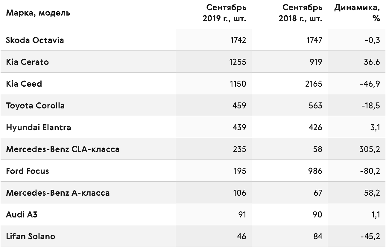This screenshot has height=247, width=386.
Task: Select Mercedes-Benz A-класса model name
Action: coord(58,193)
